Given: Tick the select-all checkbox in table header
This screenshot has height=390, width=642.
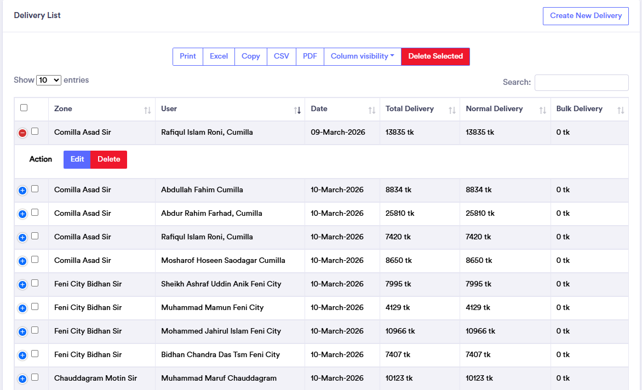Looking at the screenshot, I should coord(24,107).
